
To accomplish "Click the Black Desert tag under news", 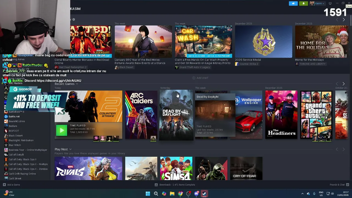I will [124, 67].
